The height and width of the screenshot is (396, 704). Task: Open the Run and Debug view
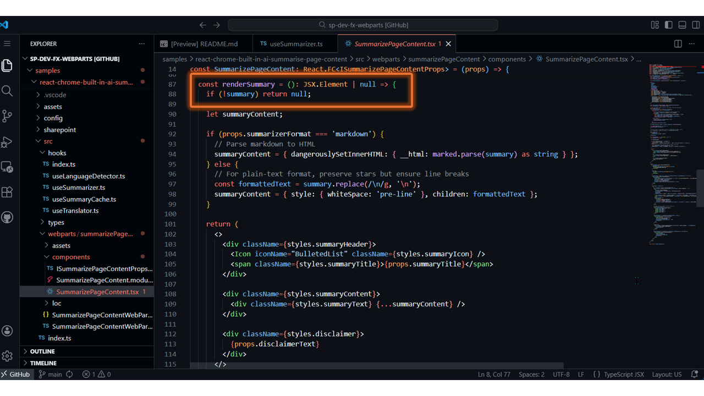[x=7, y=142]
